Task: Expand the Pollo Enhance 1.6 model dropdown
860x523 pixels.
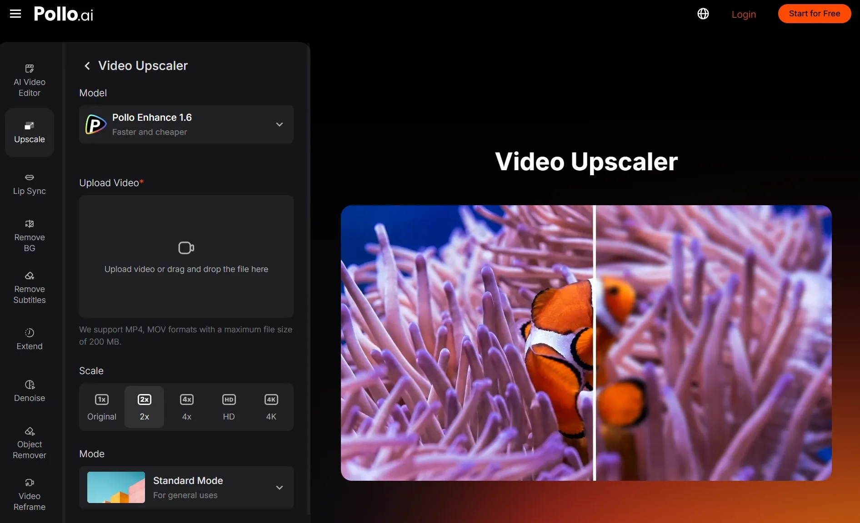Action: 186,124
